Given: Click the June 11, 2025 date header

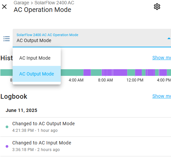Looking at the screenshot, I should 21,110.
